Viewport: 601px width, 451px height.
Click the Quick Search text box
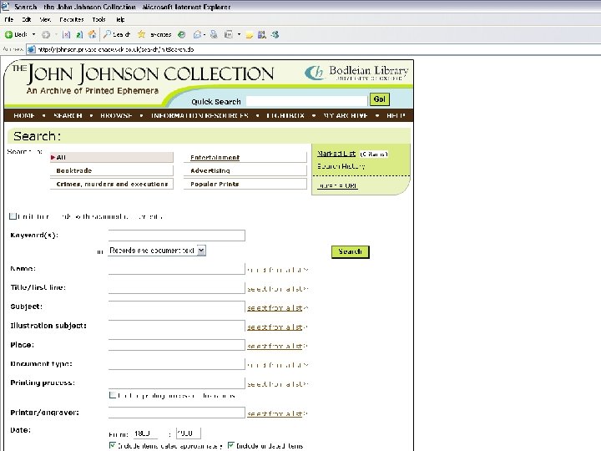(x=306, y=101)
